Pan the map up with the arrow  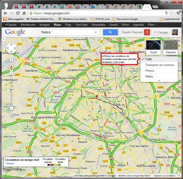click(11, 45)
